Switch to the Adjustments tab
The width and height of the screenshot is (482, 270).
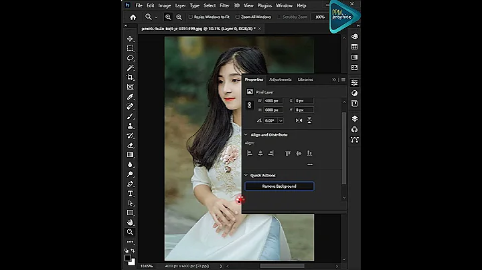(280, 80)
